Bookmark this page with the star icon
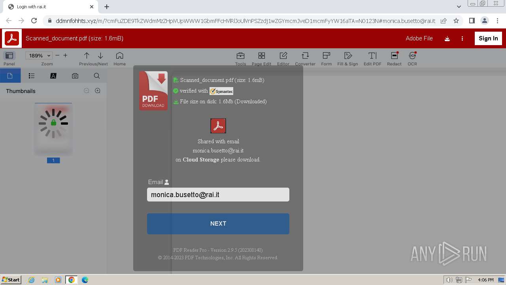 (456, 21)
